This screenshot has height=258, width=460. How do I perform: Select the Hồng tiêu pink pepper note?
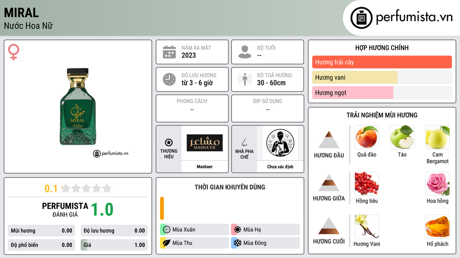click(x=367, y=183)
